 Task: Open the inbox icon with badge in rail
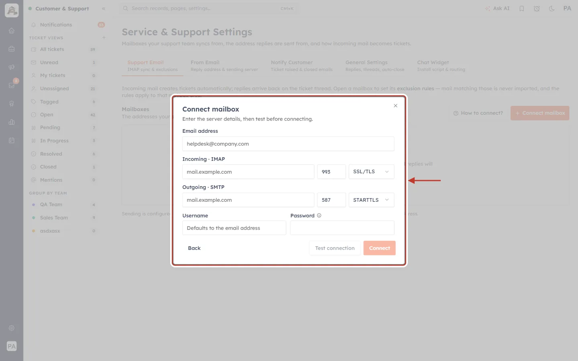click(12, 85)
